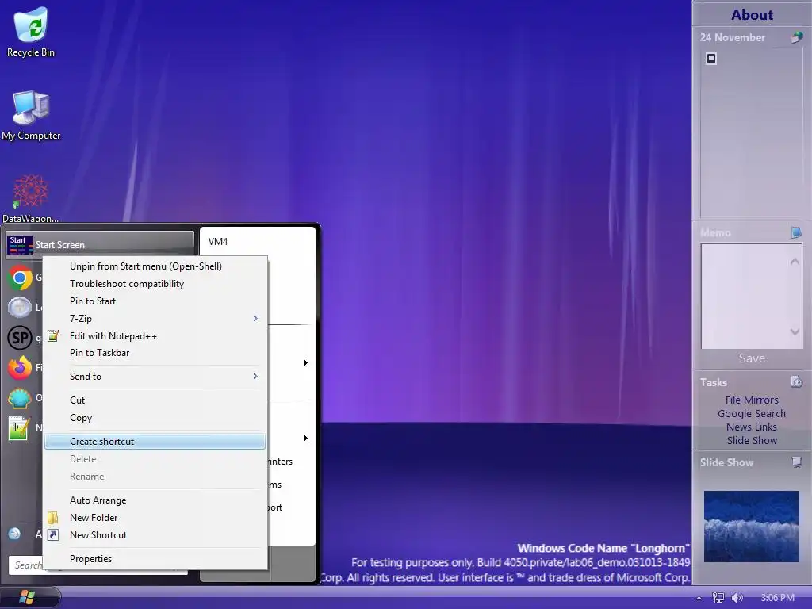Click the sidebar date tile icon

(x=796, y=37)
